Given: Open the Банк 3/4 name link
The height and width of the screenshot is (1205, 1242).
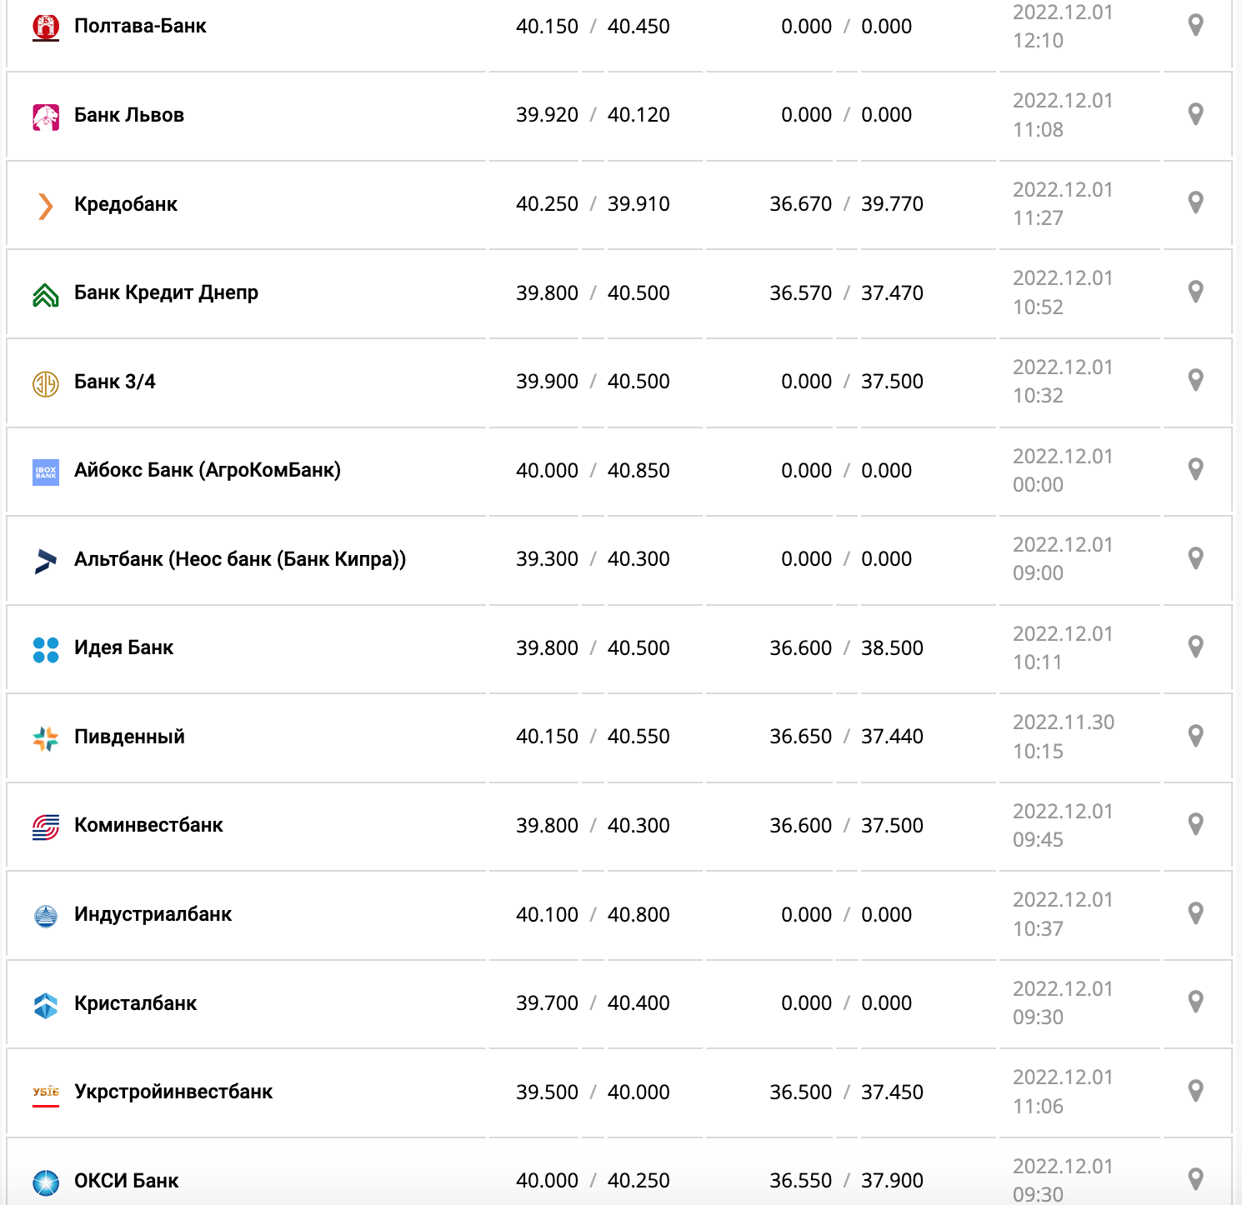Looking at the screenshot, I should point(115,382).
